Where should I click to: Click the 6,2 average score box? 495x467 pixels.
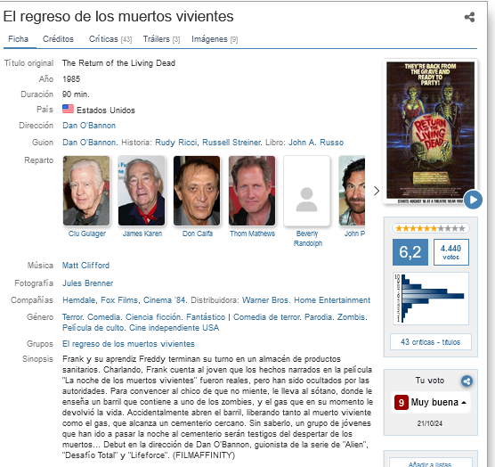[x=410, y=252]
